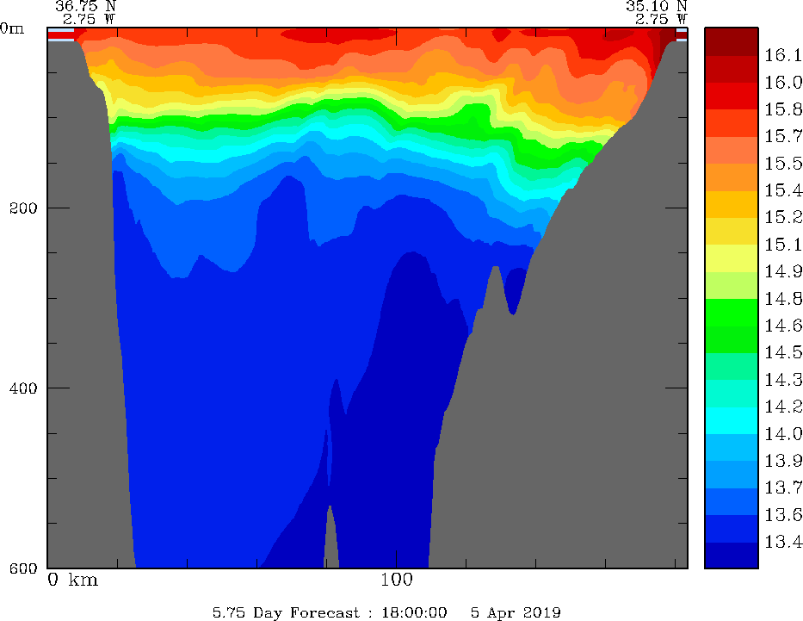Click the navy band below 13.4 on the colorbar

tap(731, 556)
